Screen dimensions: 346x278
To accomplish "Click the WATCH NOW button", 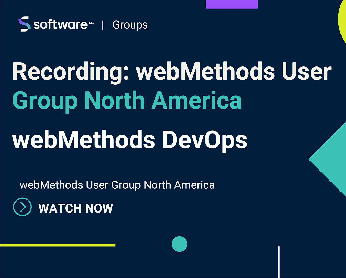I will [x=75, y=208].
